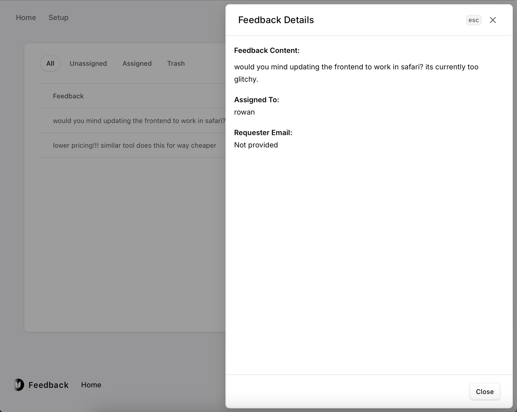Screen dimensions: 517x412
Task: Click the Feedback Details title
Action: [x=276, y=20]
